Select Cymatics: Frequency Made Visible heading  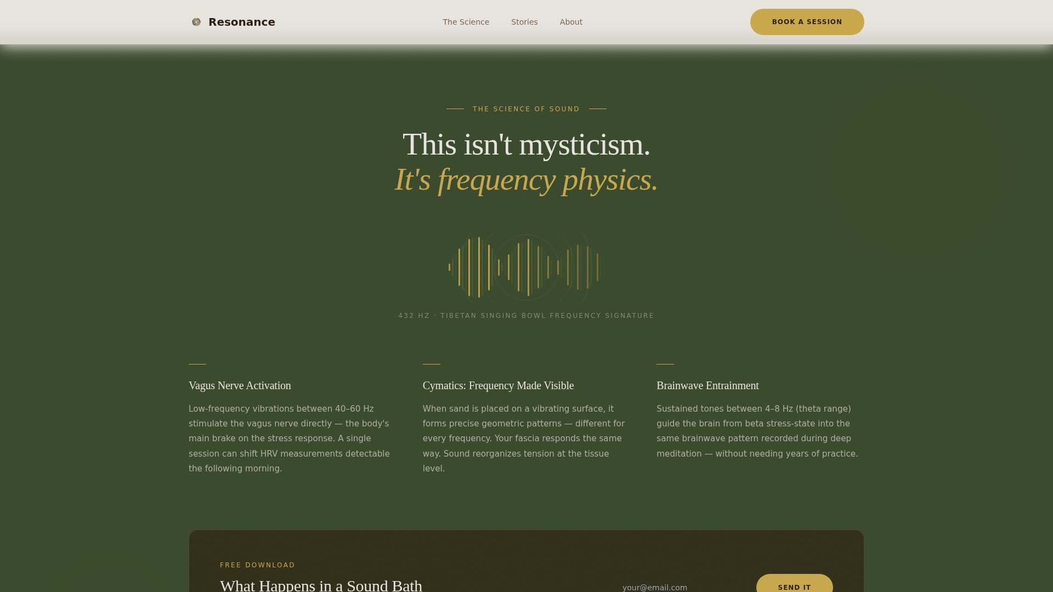click(x=498, y=385)
